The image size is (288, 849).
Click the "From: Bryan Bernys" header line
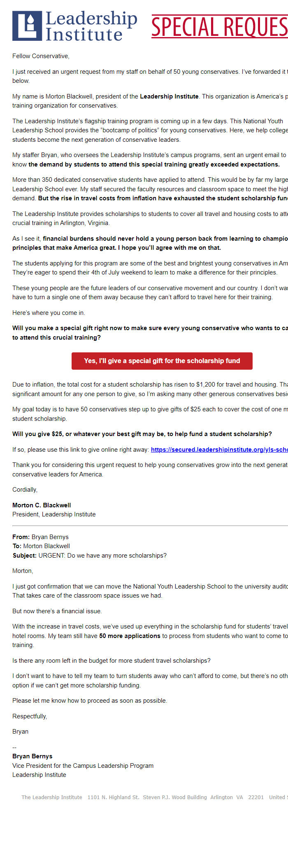point(40,537)
